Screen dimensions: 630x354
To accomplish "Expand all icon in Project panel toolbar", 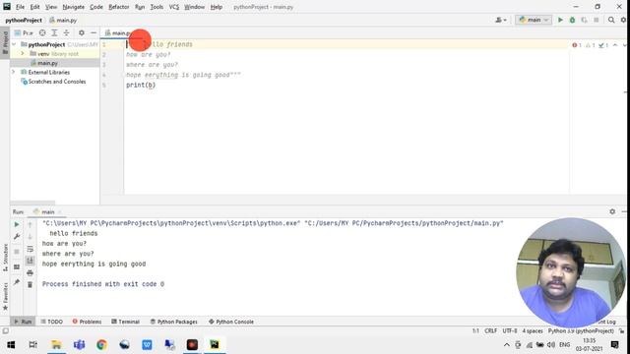I will (54, 32).
